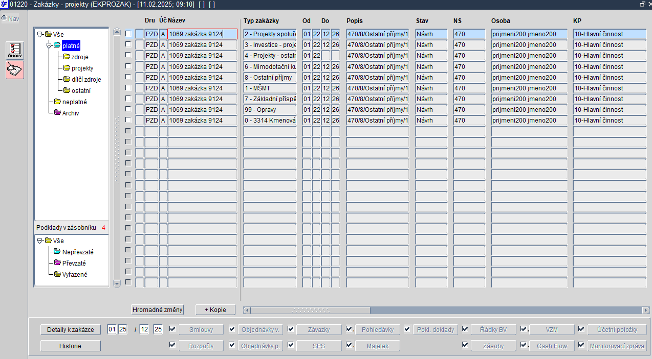Screen dimensions: 652x359
Task: Click the cyan folder icon beside Nepřevzaté
Action: [x=57, y=252]
